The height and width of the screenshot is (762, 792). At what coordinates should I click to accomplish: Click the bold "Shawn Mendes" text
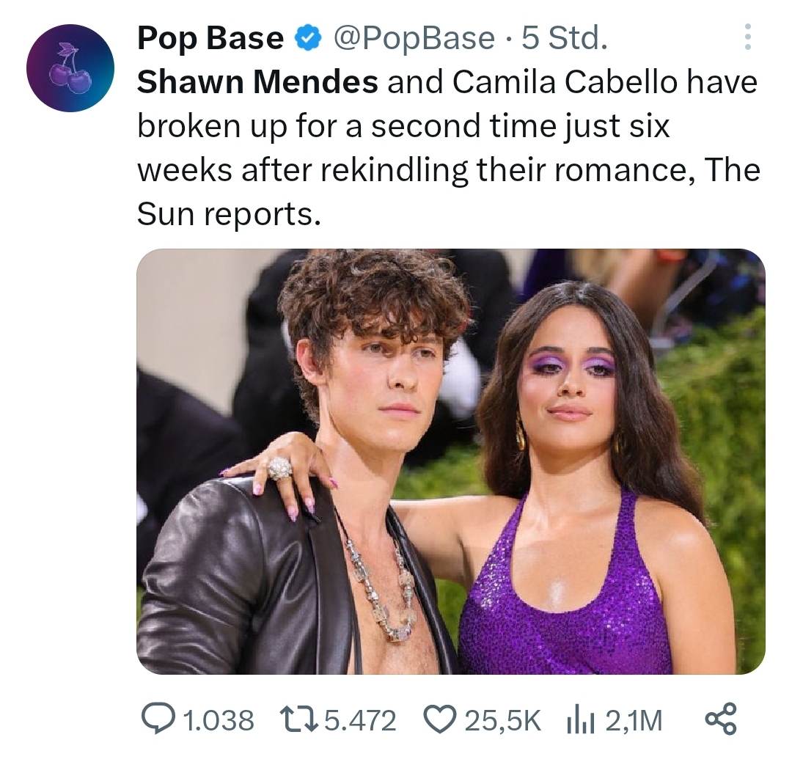coord(257,82)
